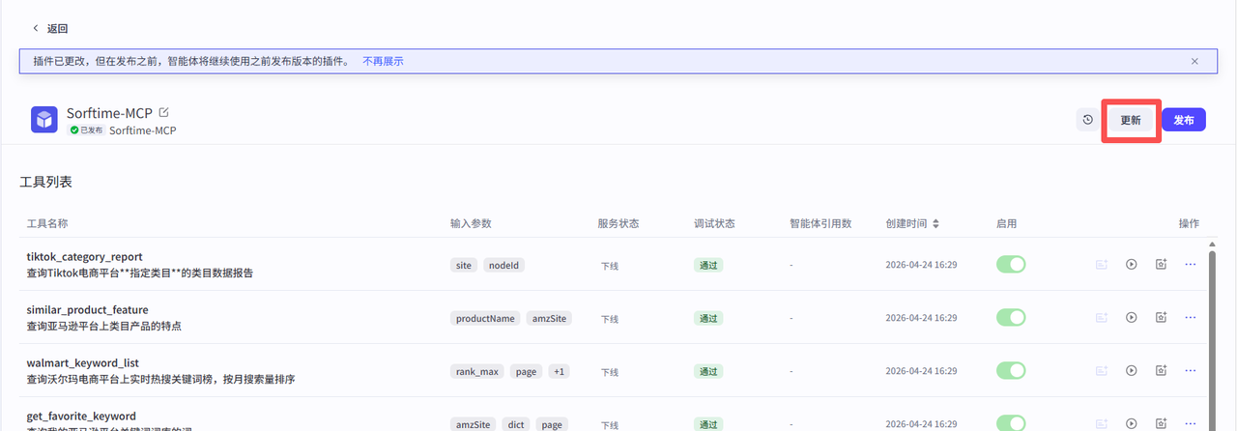The height and width of the screenshot is (431, 1237).
Task: Click the 不再展示 link in banner
Action: [x=383, y=61]
